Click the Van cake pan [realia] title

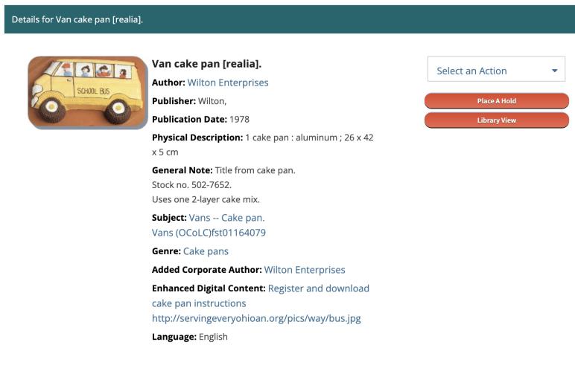click(x=206, y=64)
